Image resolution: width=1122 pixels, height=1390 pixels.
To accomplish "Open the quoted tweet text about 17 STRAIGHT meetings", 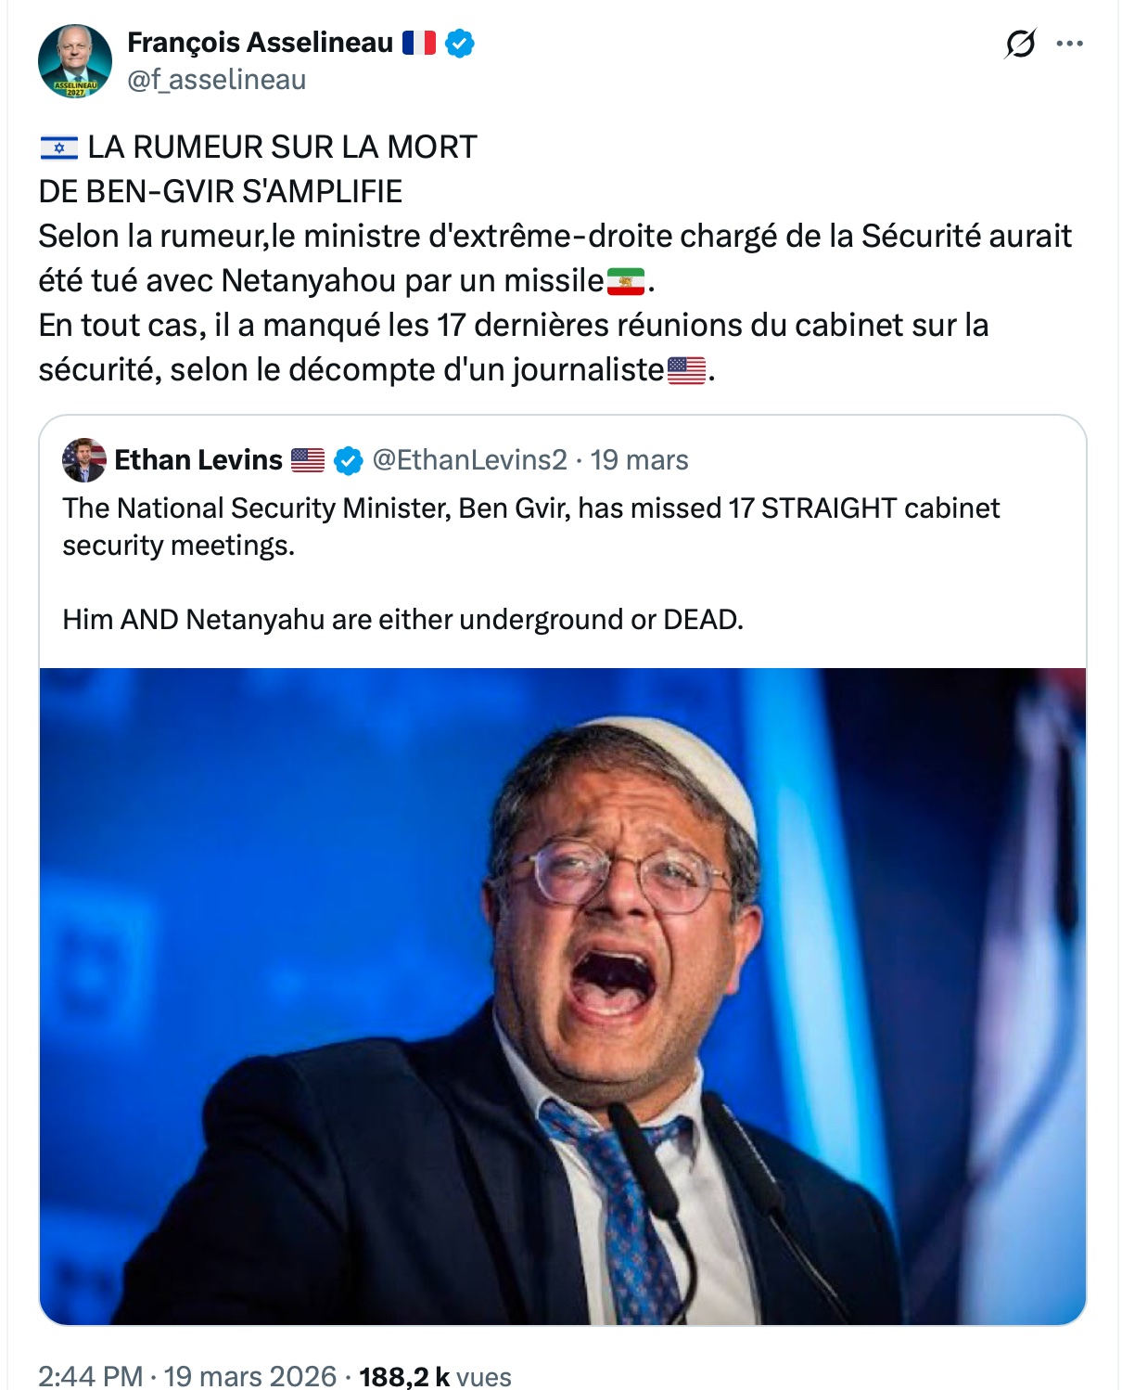I will click(530, 526).
